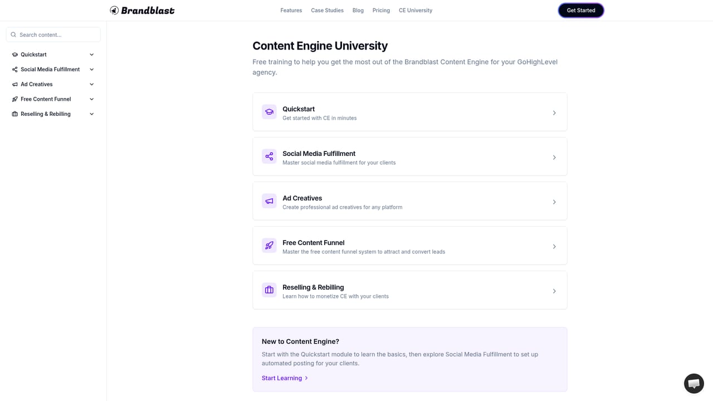
Task: Click the arrow on Free Content Funnel card
Action: pyautogui.click(x=554, y=247)
